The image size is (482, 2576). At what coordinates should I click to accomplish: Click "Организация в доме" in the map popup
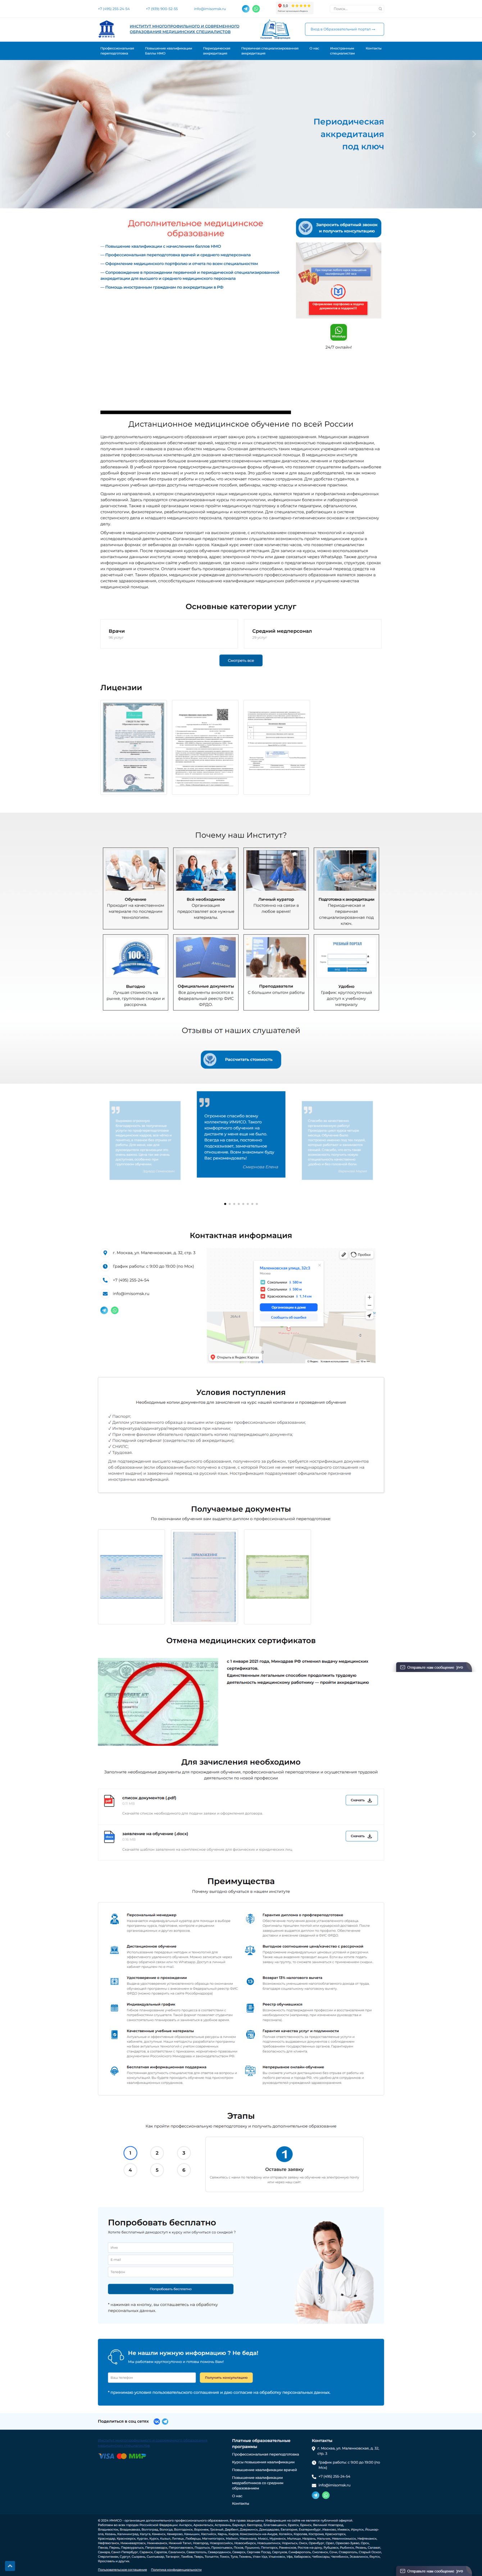289,1307
